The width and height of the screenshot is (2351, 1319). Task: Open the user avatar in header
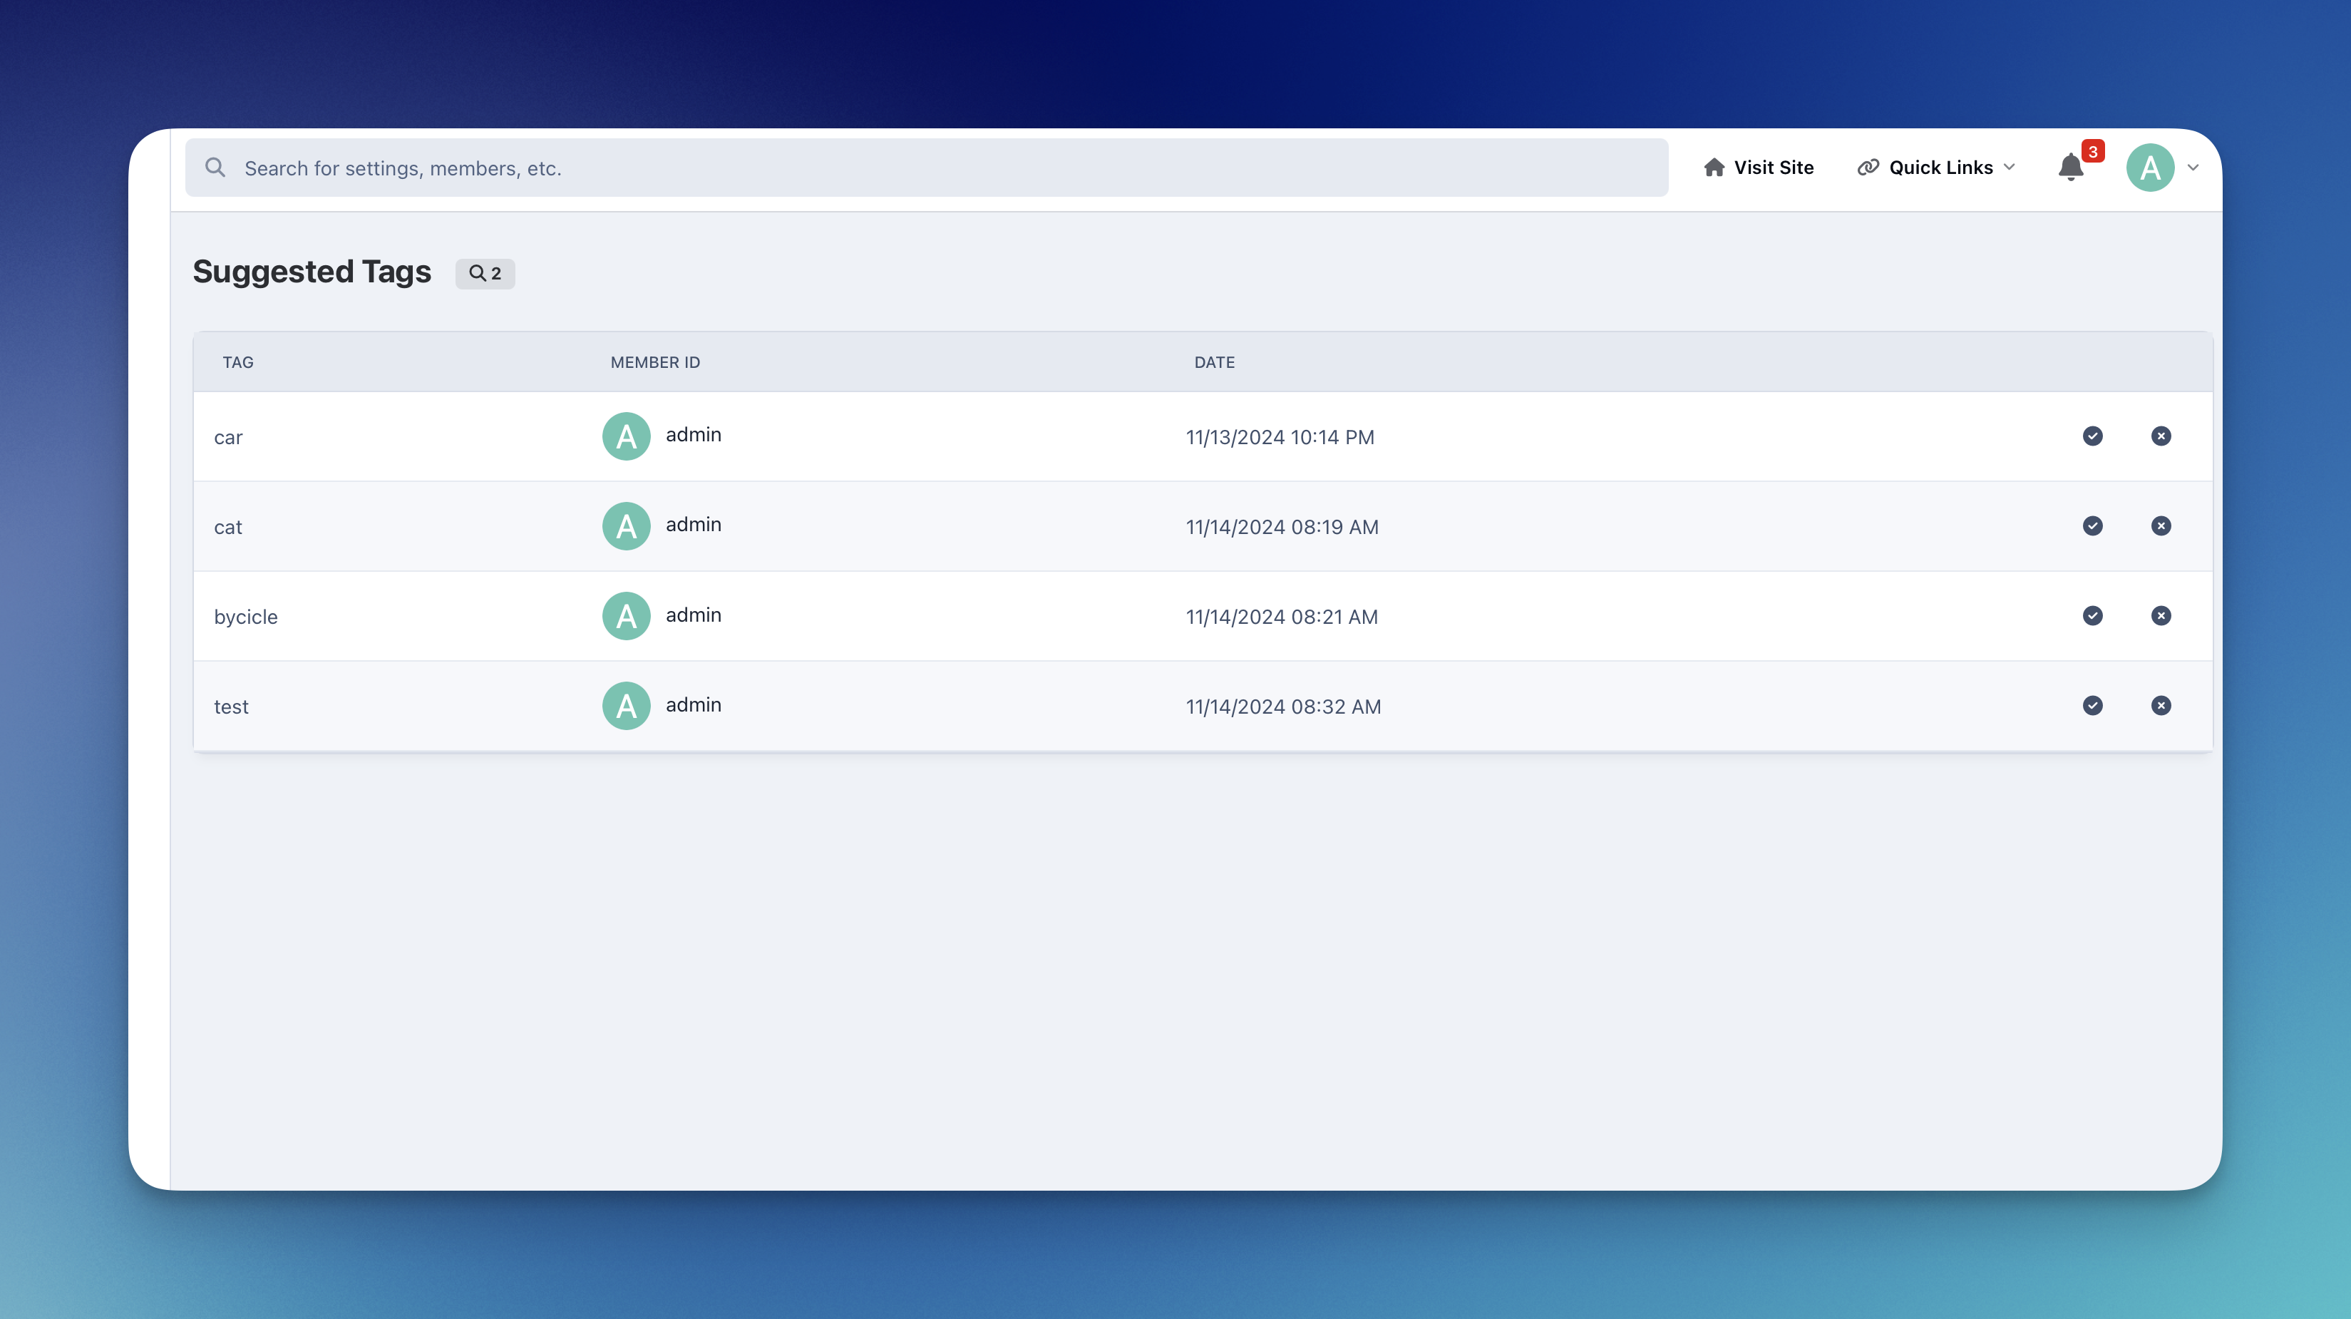[2150, 168]
